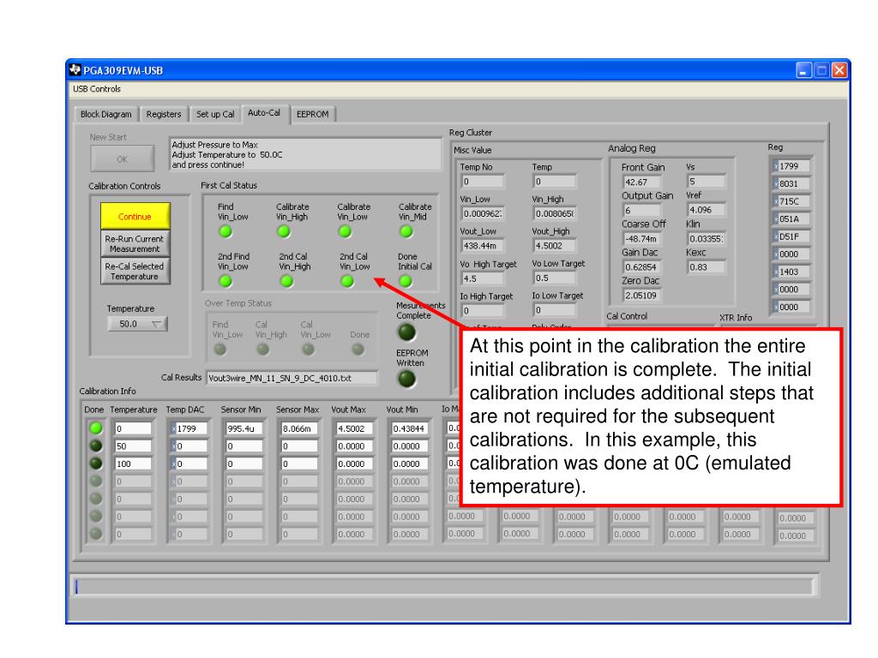Click the Vo High Target 4.5 field
The image size is (878, 658).
482,278
